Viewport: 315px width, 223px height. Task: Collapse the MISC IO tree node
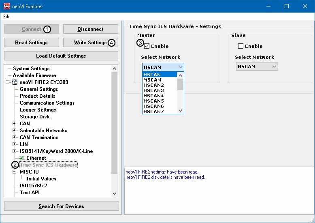point(15,172)
